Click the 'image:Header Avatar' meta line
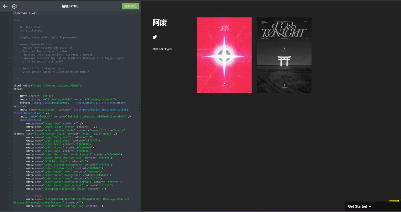The width and height of the screenshot is (401, 212). click(x=62, y=127)
